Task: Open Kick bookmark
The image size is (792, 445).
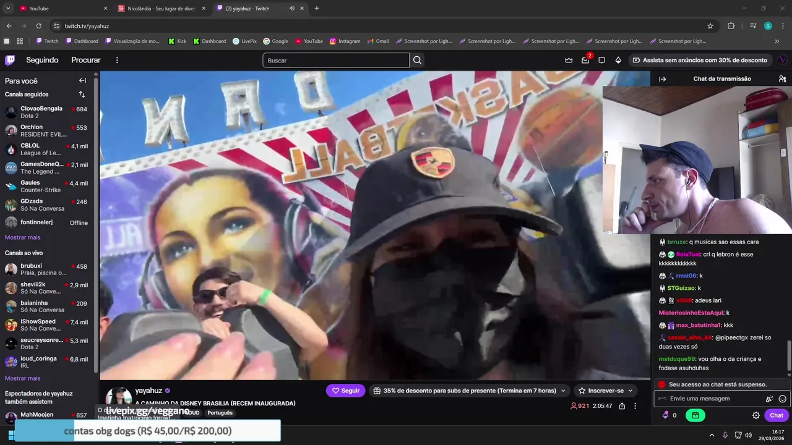Action: [x=177, y=41]
